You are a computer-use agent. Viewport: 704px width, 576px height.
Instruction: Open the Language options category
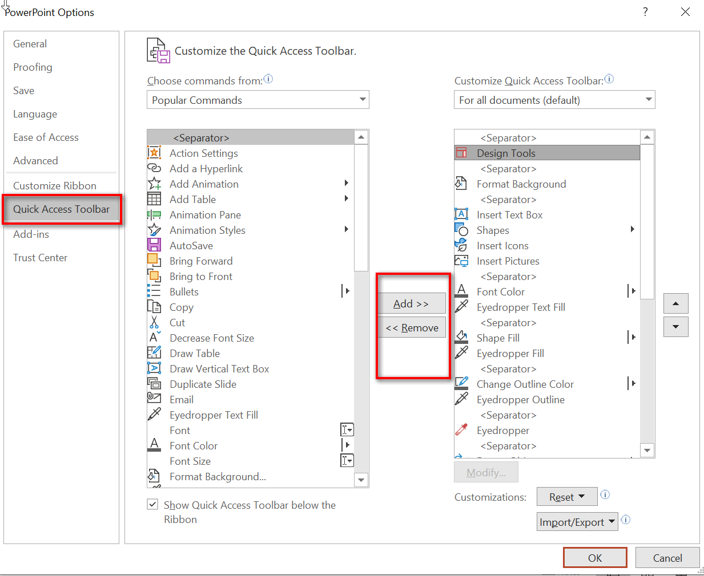click(x=35, y=114)
